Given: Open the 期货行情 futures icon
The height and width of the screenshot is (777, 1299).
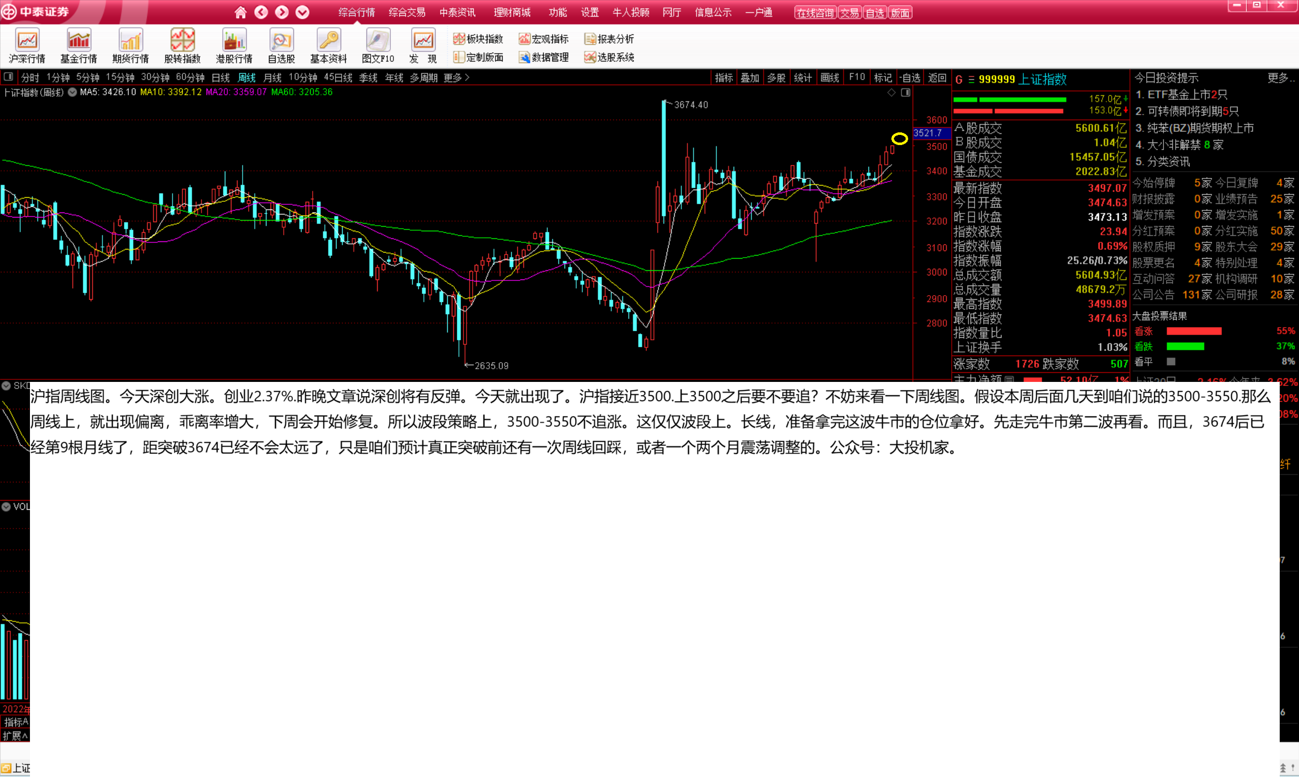Looking at the screenshot, I should pyautogui.click(x=130, y=46).
